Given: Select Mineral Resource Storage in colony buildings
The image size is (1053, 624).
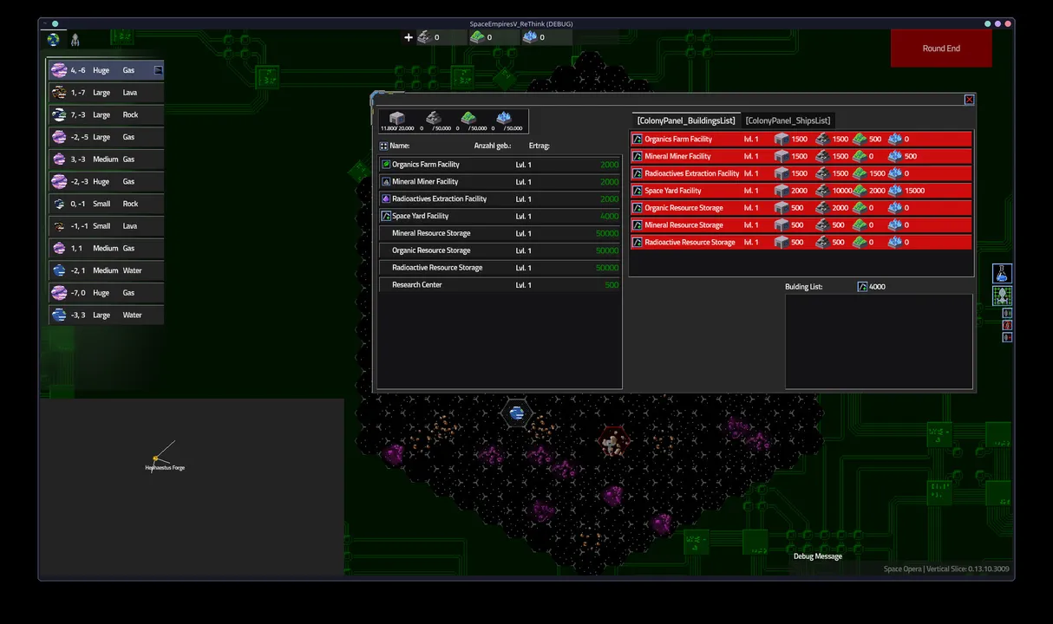Looking at the screenshot, I should pos(500,233).
